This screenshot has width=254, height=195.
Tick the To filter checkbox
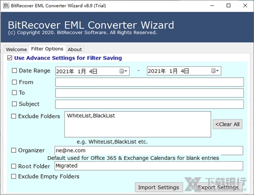point(14,92)
